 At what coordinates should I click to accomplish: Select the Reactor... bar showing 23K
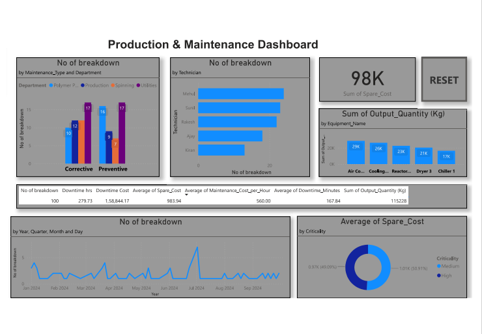tap(401, 155)
